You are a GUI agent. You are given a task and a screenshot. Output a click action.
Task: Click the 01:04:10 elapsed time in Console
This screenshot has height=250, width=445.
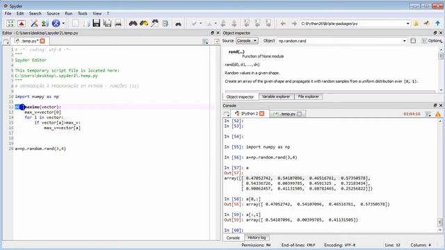(412, 114)
